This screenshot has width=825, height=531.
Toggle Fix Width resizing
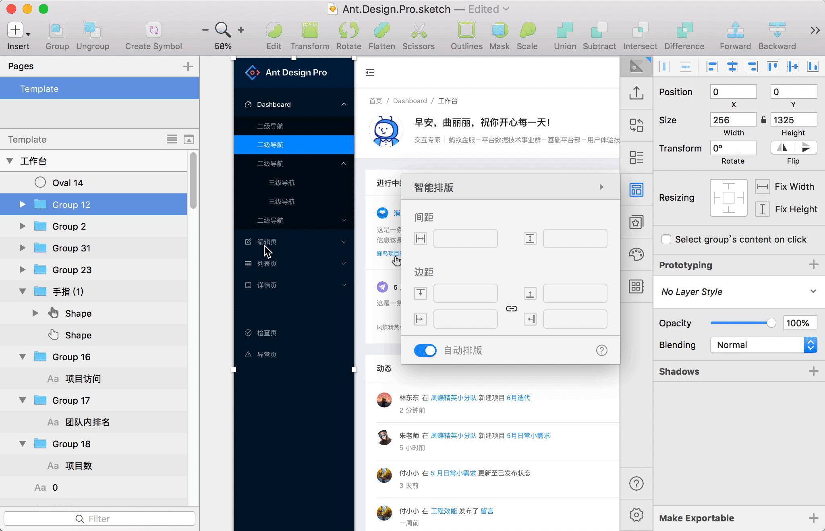[762, 187]
